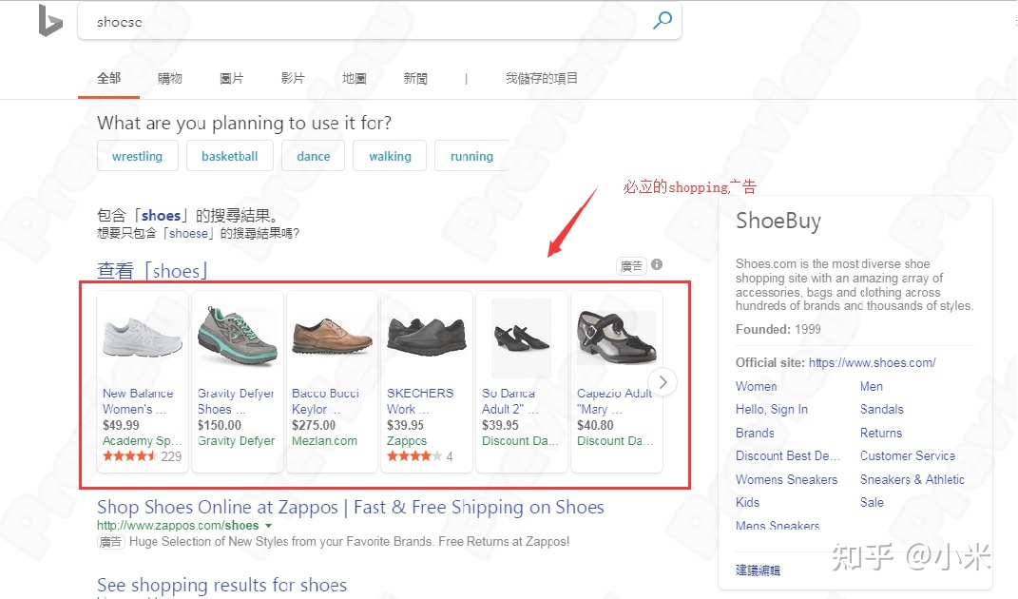Click 建議編輯 in ShoeBuy panel
This screenshot has width=1018, height=599.
click(758, 570)
